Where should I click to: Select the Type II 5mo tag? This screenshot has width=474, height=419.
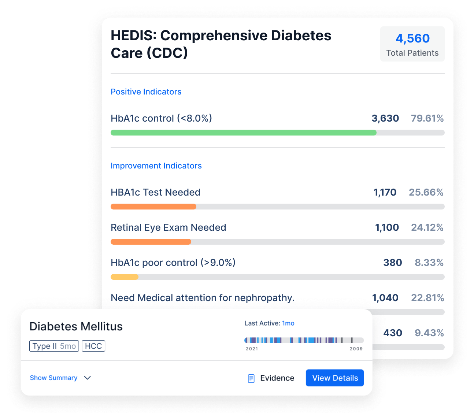[54, 346]
